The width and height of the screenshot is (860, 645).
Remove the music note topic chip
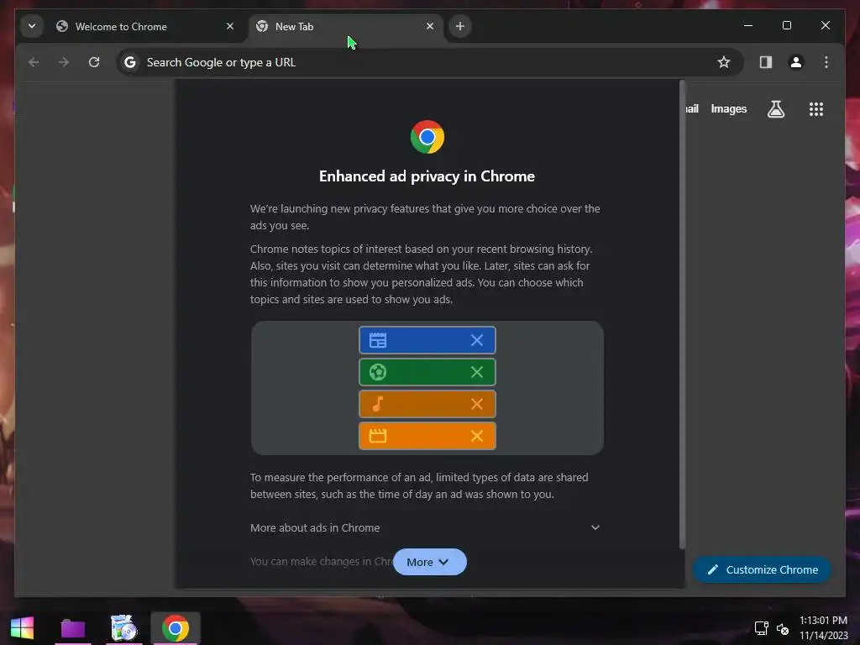[477, 404]
